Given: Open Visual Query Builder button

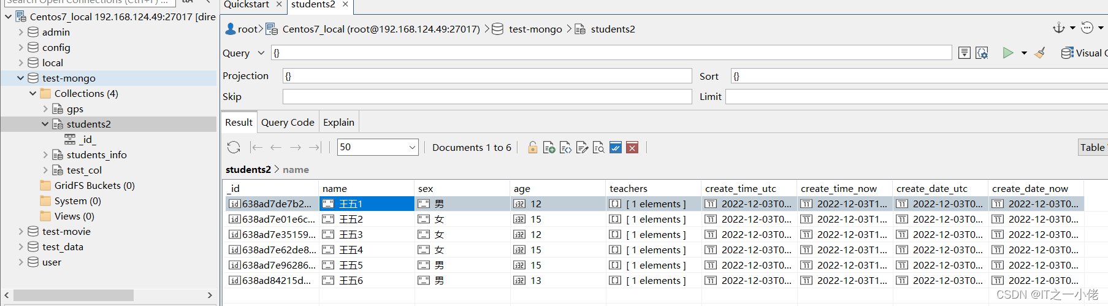Looking at the screenshot, I should [x=1084, y=53].
